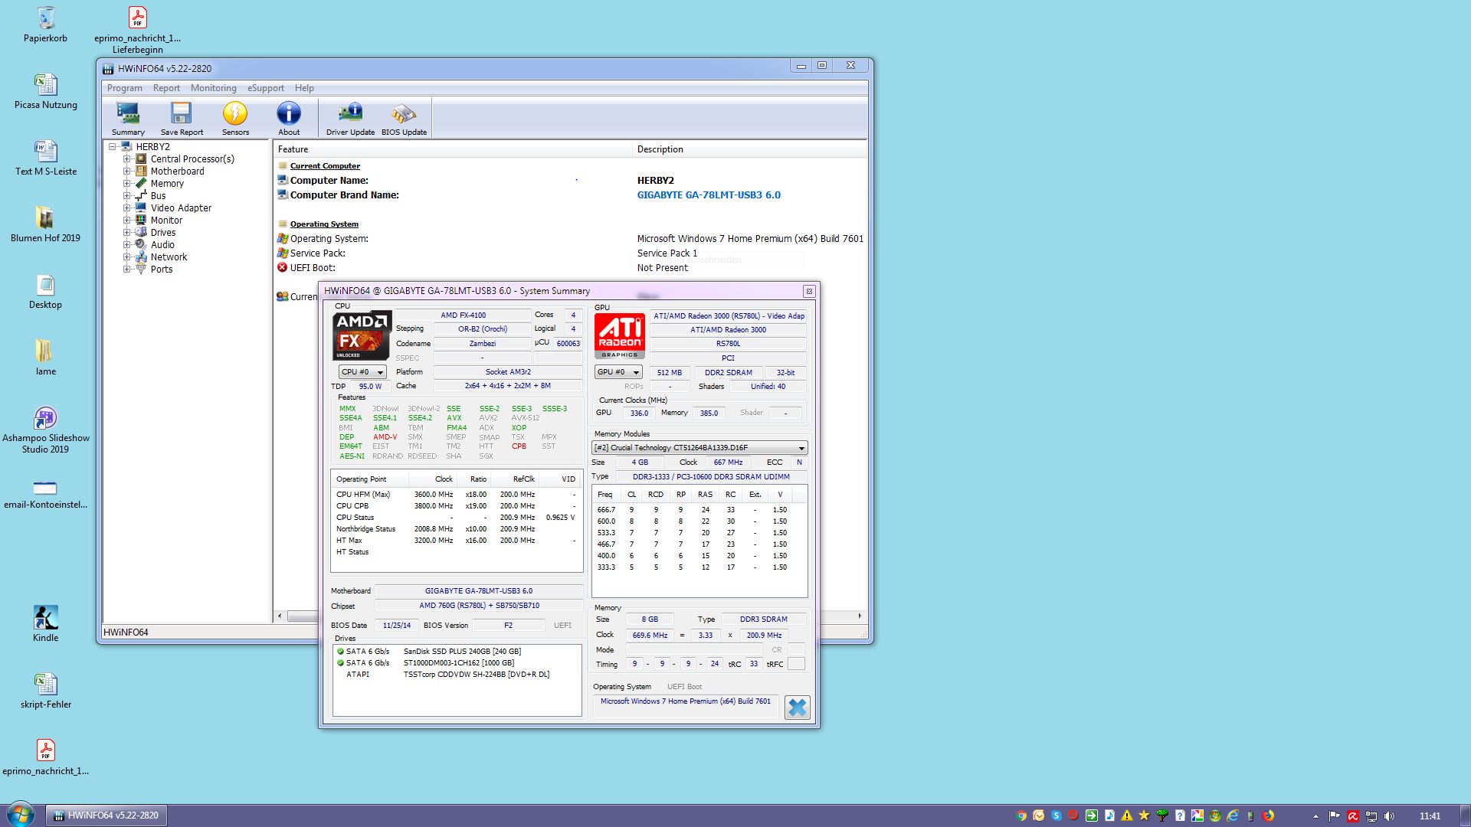
Task: Expand the Motherboard tree node
Action: (127, 172)
